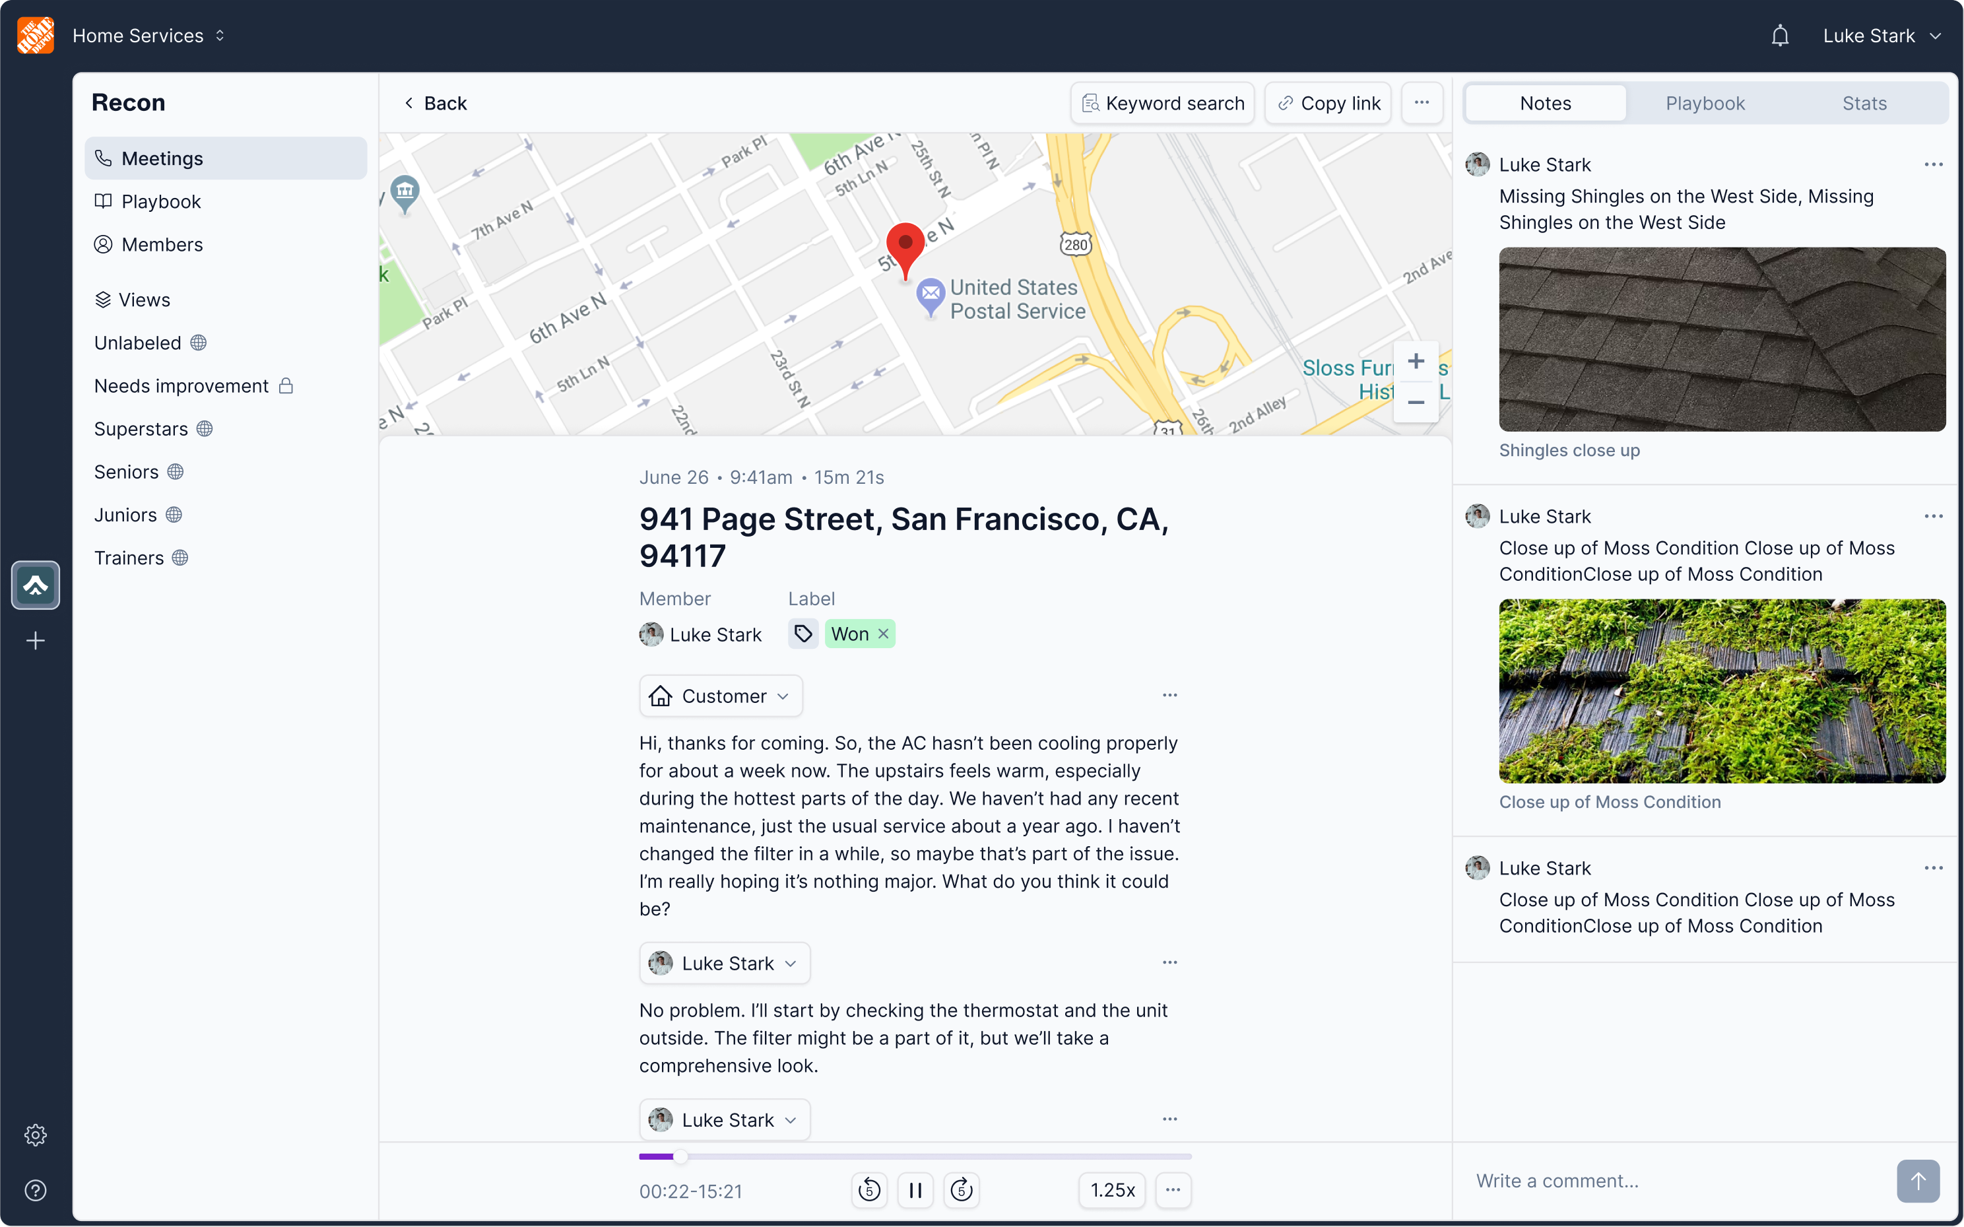1964x1227 pixels.
Task: Pause the recording playback
Action: (x=915, y=1189)
